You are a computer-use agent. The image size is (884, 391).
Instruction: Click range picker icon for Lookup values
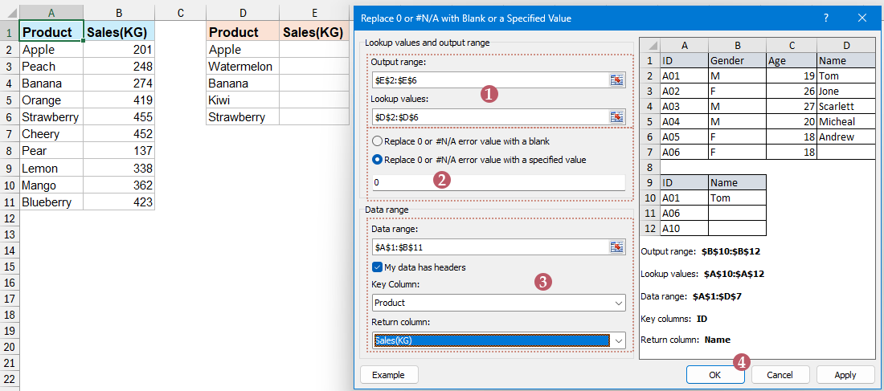pyautogui.click(x=616, y=117)
